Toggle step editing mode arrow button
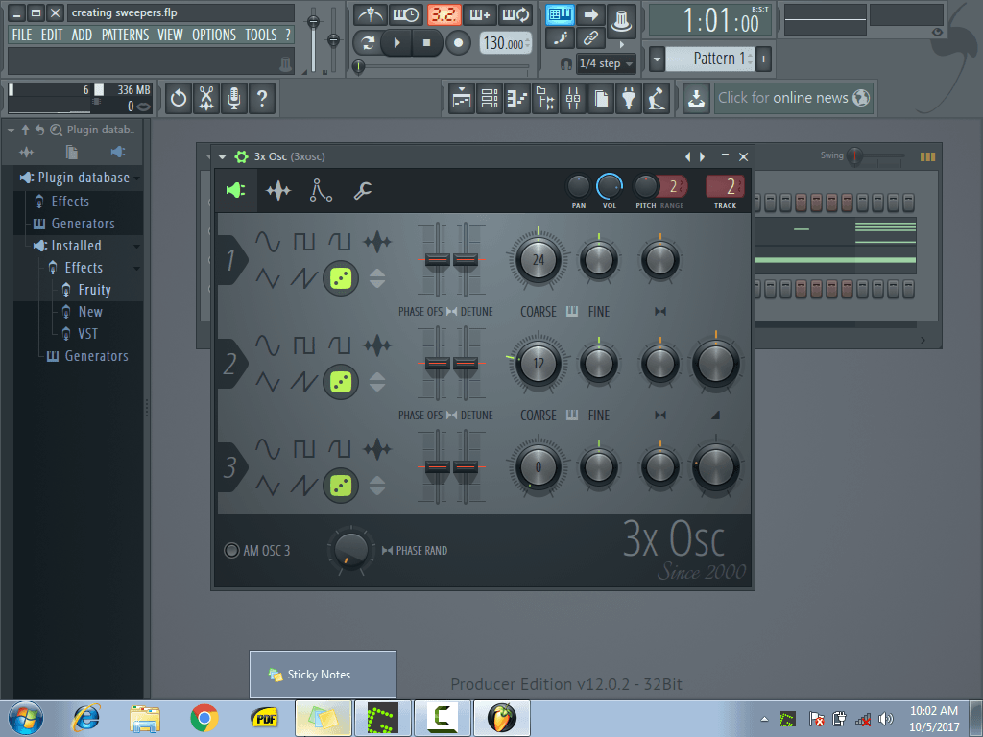Screen dimensions: 983x737 click(x=590, y=14)
